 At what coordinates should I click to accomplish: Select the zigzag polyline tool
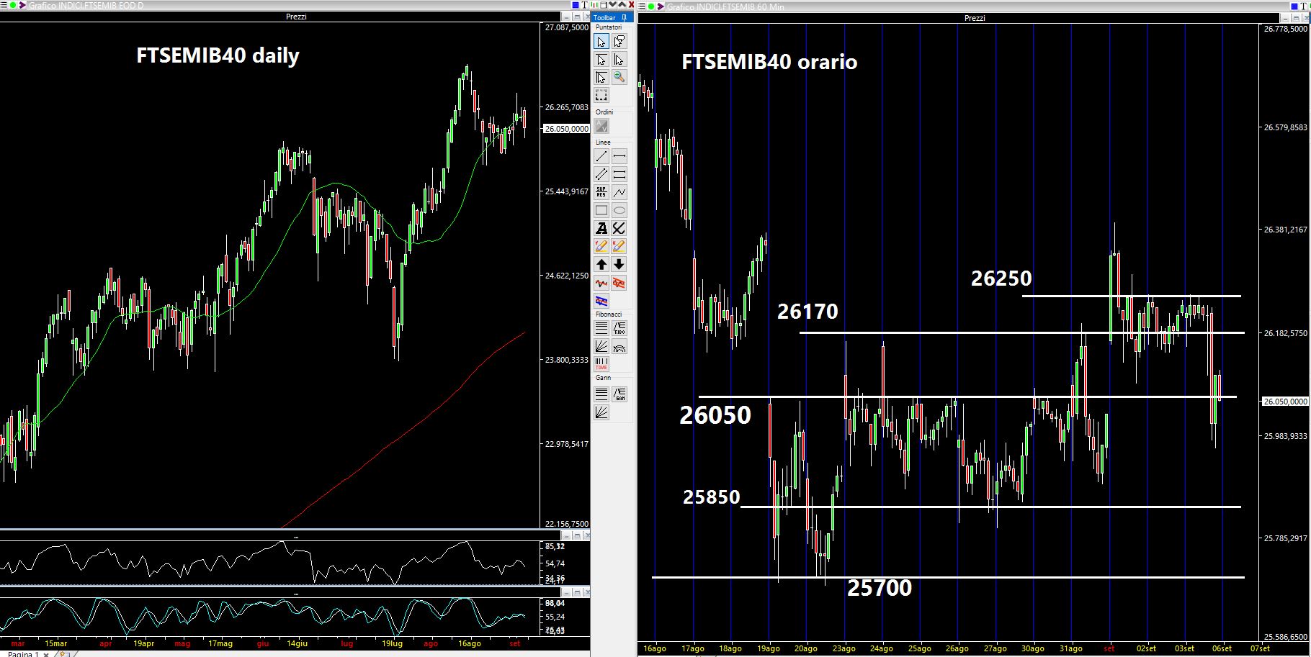(x=619, y=192)
